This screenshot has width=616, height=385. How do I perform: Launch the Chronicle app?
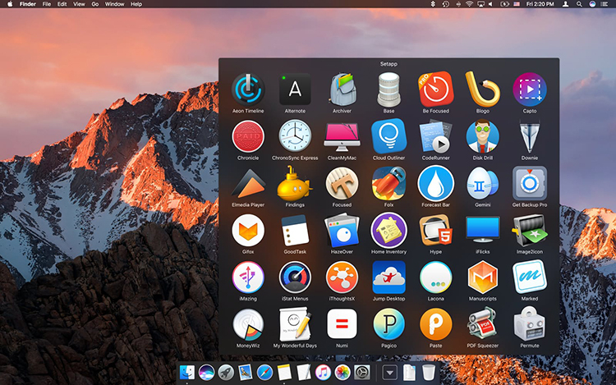pos(248,136)
